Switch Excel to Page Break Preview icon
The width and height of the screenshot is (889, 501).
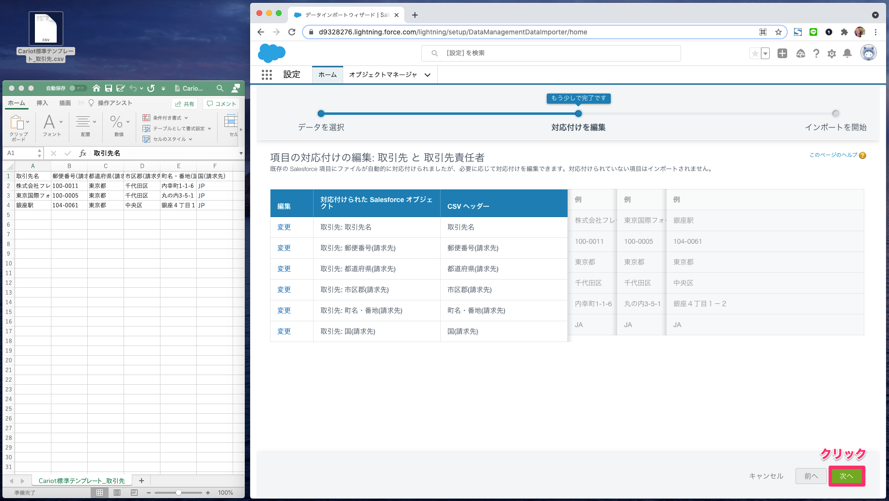tap(134, 493)
